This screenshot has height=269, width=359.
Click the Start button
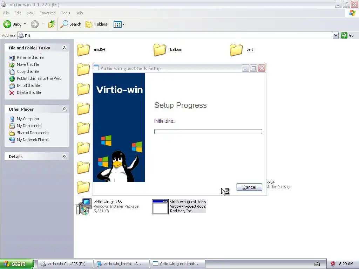point(16,264)
